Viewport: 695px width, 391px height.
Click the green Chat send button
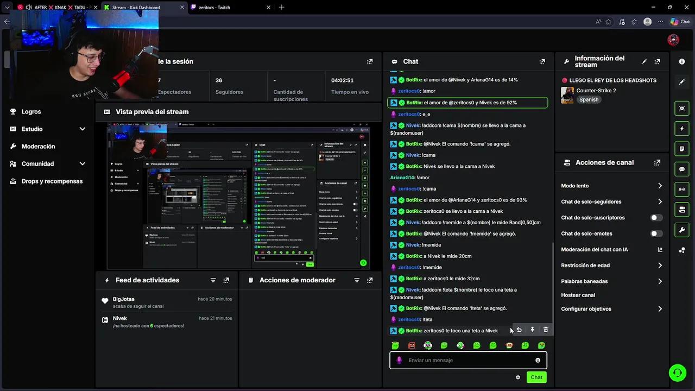[x=536, y=377]
